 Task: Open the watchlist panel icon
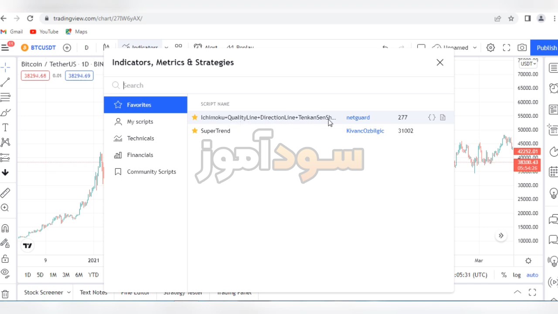coord(553,68)
